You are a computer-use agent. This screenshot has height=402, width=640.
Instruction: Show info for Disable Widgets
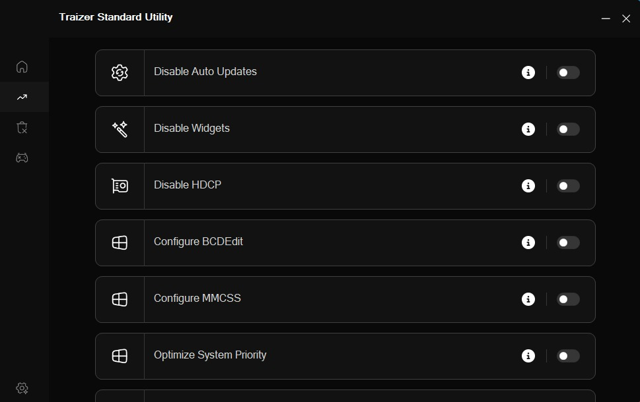point(528,129)
